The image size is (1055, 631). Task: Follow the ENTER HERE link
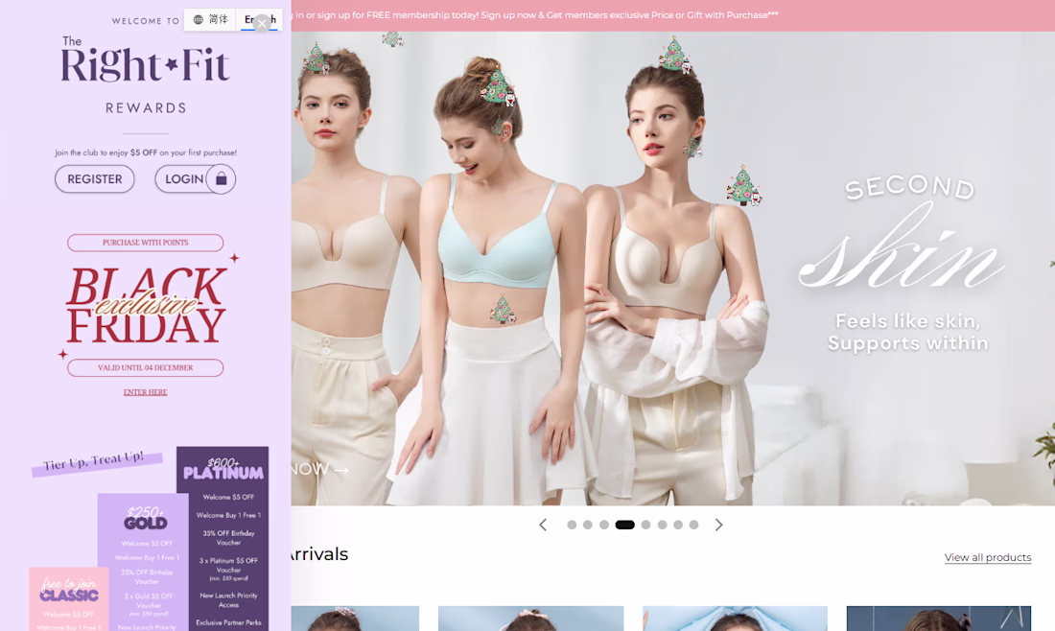(146, 392)
